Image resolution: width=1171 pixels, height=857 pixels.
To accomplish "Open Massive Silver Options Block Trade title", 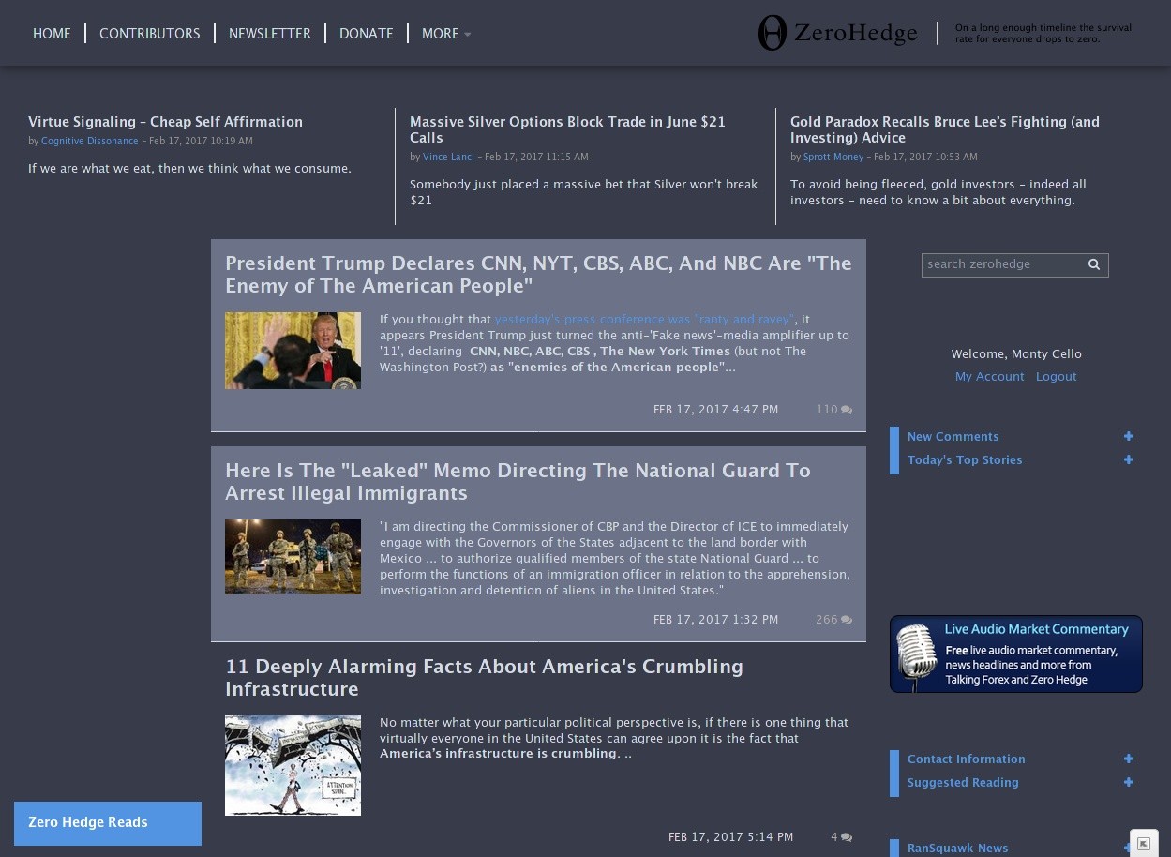I will pyautogui.click(x=567, y=129).
